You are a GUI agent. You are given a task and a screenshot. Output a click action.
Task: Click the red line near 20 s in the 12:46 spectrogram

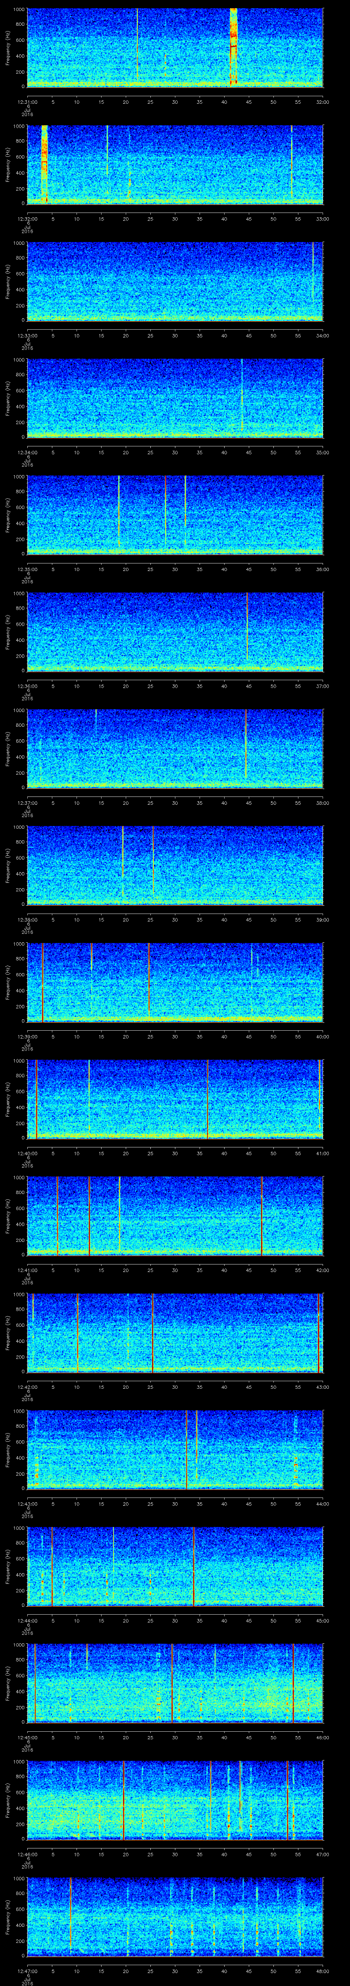tap(123, 1800)
